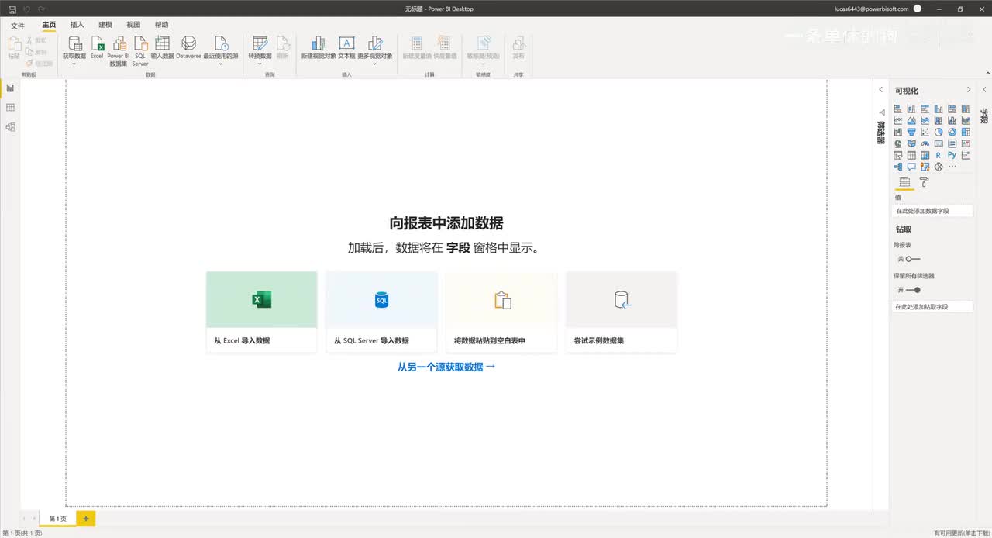Viewport: 992px width, 538px height.
Task: Select the decomposition tree visual
Action: coord(897,166)
